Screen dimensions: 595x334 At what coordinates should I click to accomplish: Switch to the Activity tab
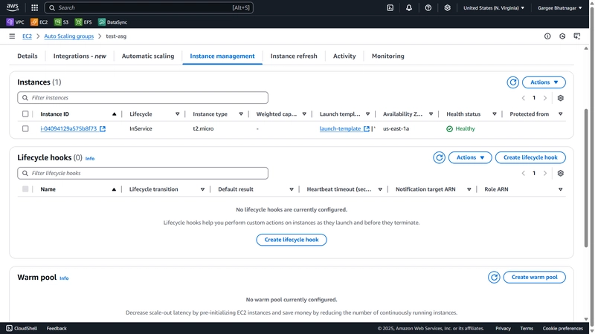[x=344, y=56]
